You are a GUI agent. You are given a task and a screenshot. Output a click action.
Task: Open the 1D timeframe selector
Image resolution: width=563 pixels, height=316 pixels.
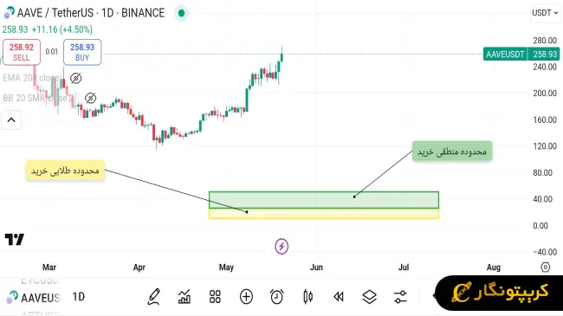(78, 297)
